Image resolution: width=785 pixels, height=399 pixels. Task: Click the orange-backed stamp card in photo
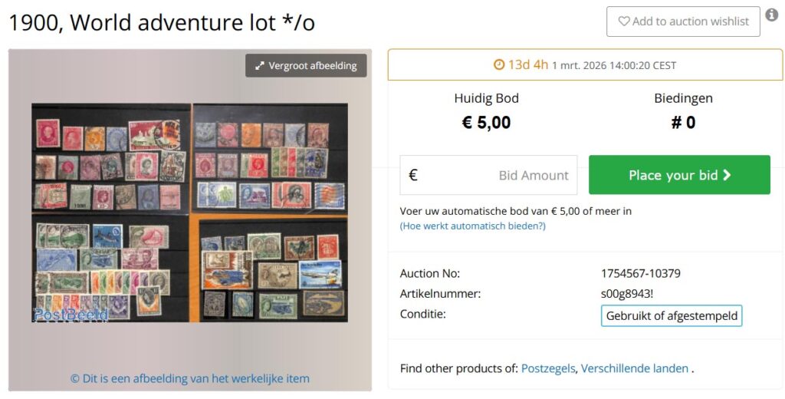click(x=272, y=270)
